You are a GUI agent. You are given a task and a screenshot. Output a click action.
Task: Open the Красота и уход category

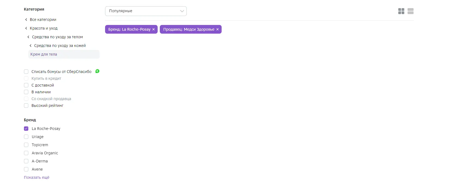[44, 28]
